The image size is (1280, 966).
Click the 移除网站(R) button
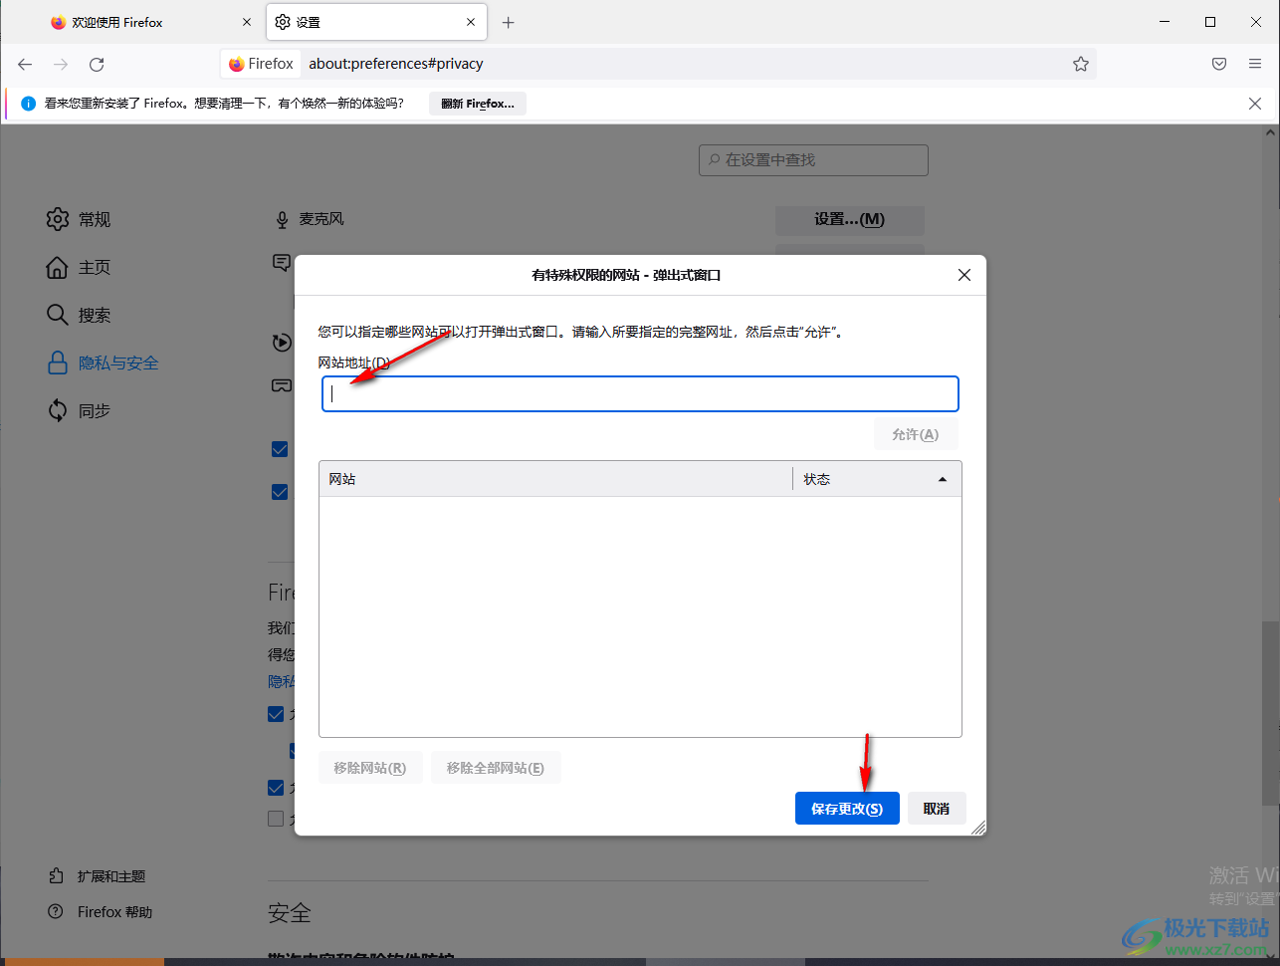point(370,768)
